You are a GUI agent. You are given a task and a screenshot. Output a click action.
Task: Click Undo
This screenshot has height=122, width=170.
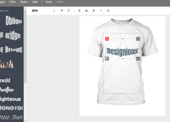49,2
